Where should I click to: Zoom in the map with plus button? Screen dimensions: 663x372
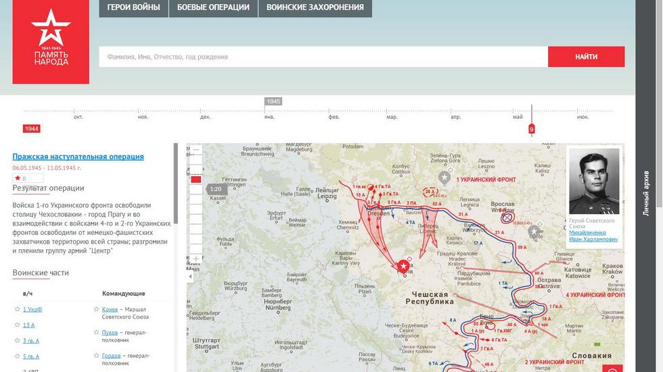(196, 259)
